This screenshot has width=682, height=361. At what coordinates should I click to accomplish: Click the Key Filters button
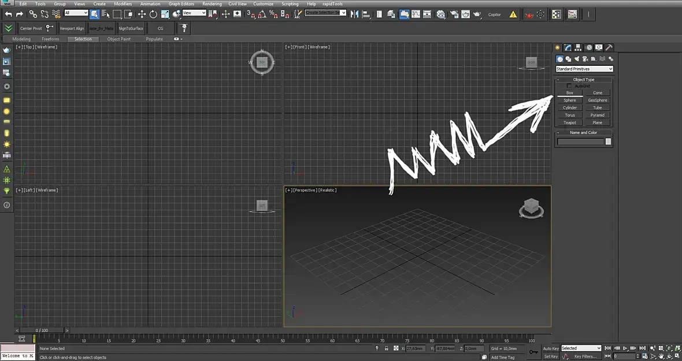click(x=585, y=356)
